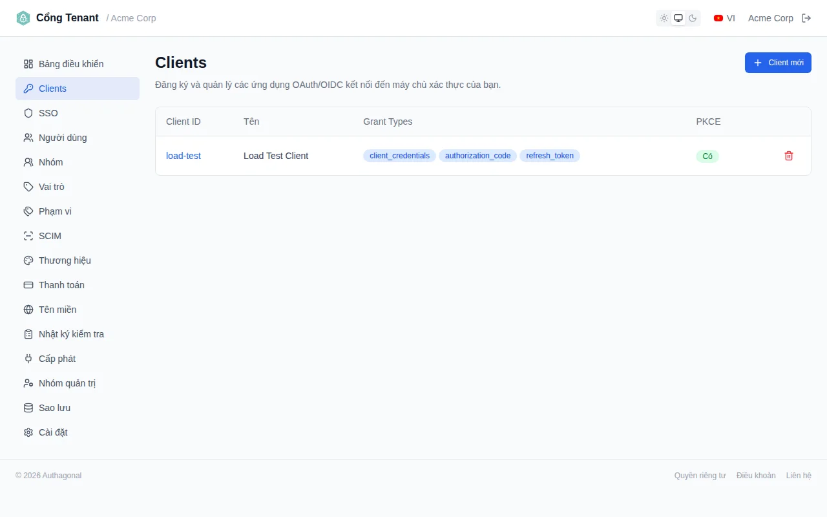The image size is (827, 517).
Task: Click the Quyền riêng tư footer link
Action: (700, 476)
